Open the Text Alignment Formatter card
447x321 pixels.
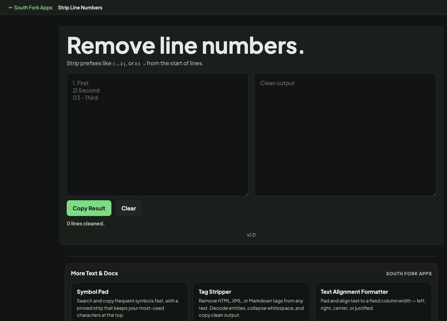point(373,302)
